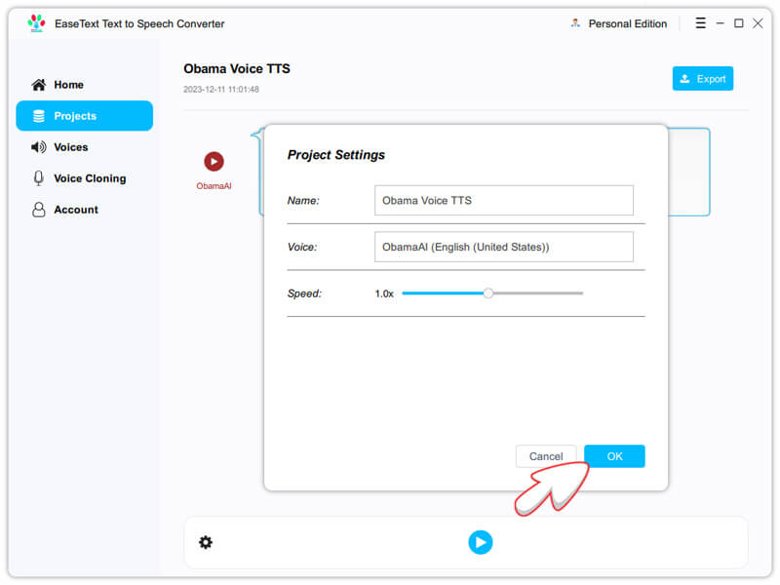The height and width of the screenshot is (585, 780).
Task: Click the Voices speaker icon
Action: pyautogui.click(x=39, y=147)
